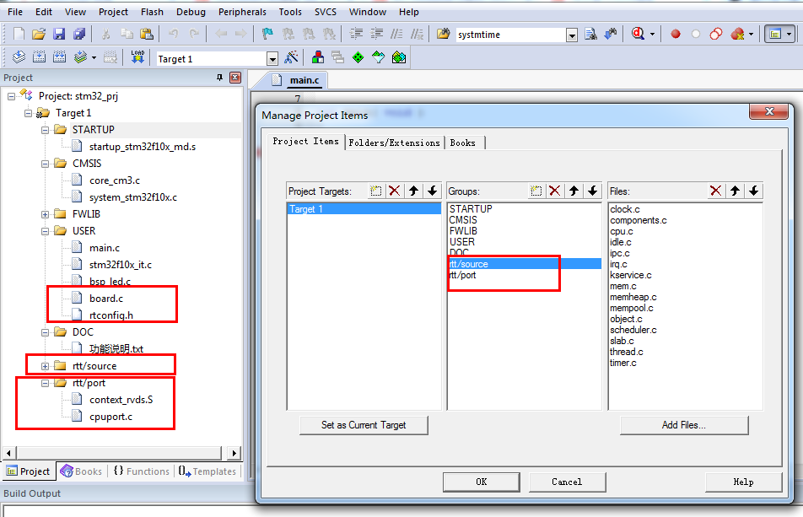803x517 pixels.
Task: Open the Flash menu
Action: [x=152, y=12]
